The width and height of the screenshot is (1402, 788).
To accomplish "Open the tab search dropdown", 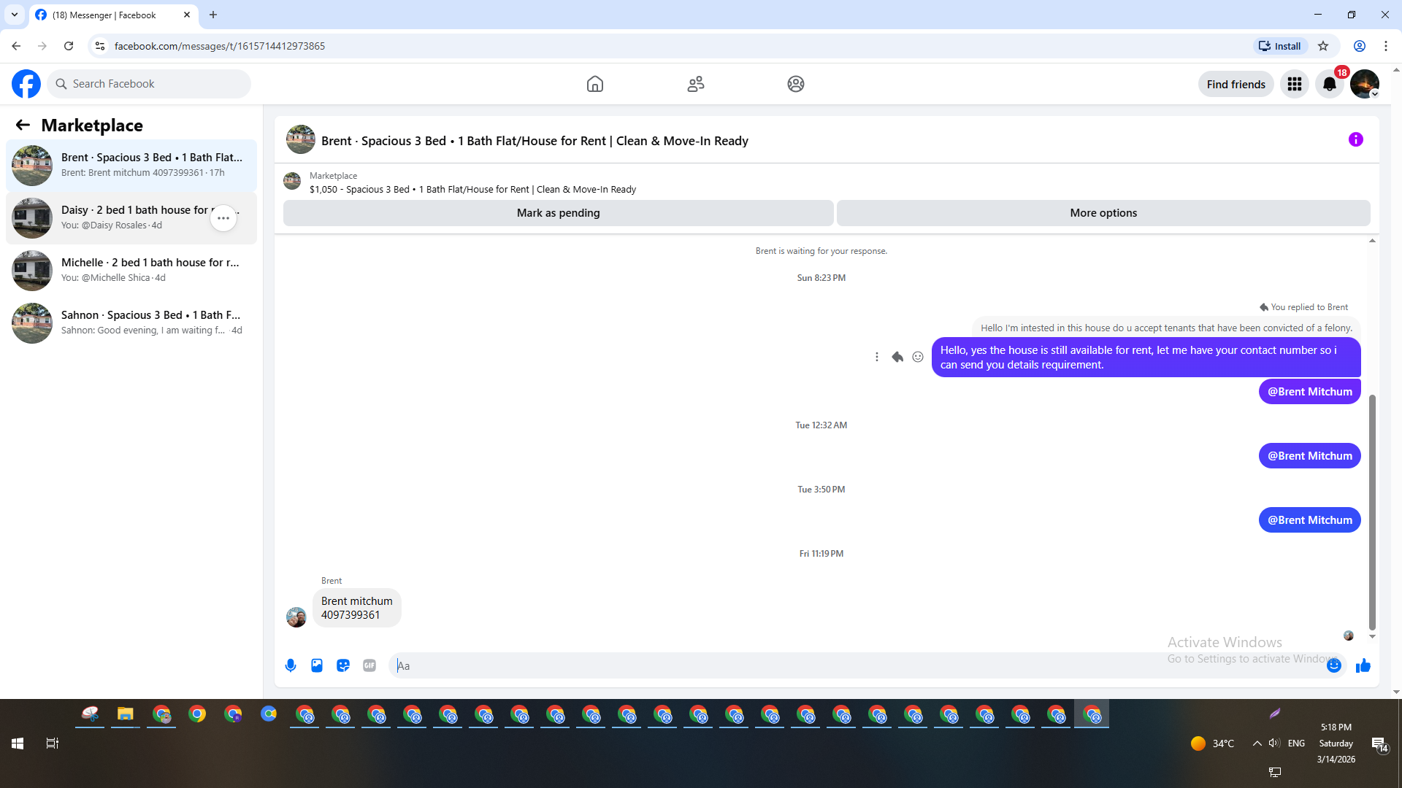I will pos(15,15).
